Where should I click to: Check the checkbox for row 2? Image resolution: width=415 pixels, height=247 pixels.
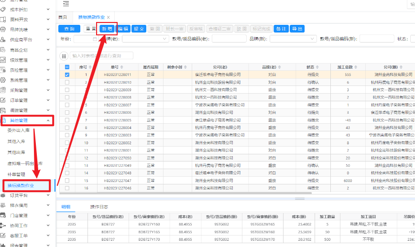click(67, 82)
